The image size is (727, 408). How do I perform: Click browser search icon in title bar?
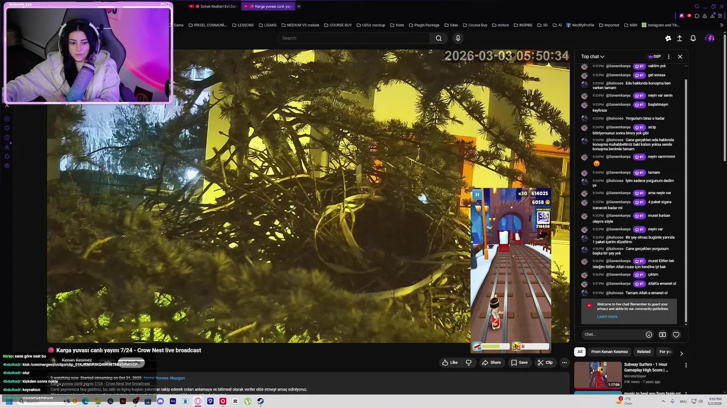697,6
